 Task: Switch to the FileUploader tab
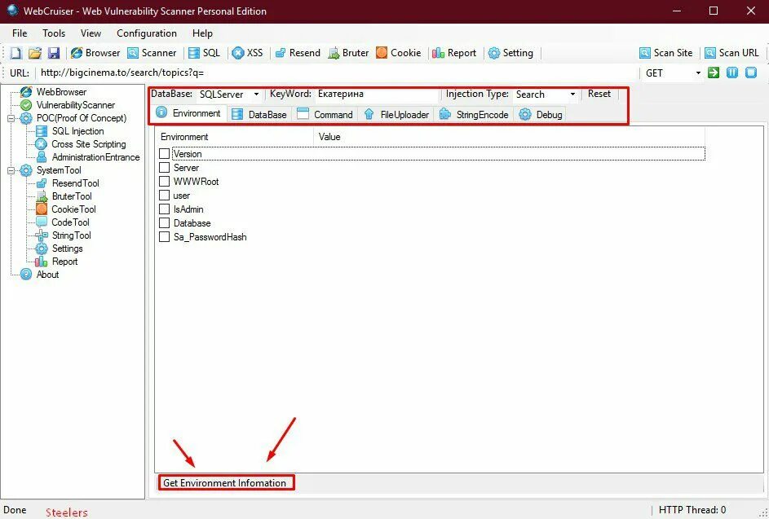pos(397,115)
